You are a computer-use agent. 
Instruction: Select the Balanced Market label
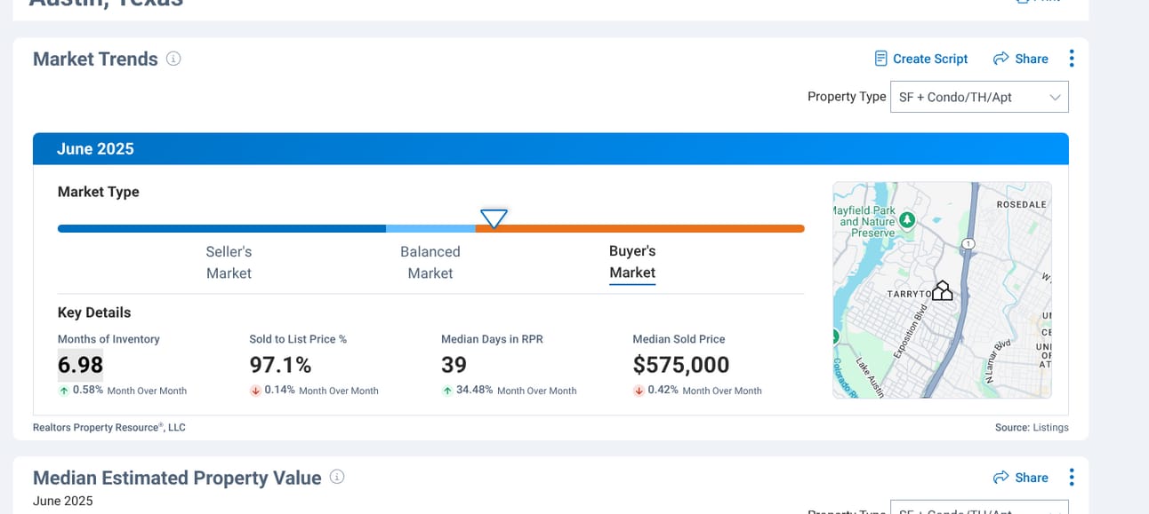pos(430,262)
